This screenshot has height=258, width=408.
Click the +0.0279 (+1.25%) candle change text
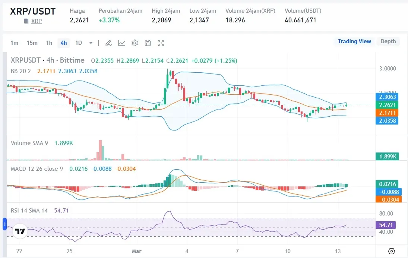[x=214, y=61]
